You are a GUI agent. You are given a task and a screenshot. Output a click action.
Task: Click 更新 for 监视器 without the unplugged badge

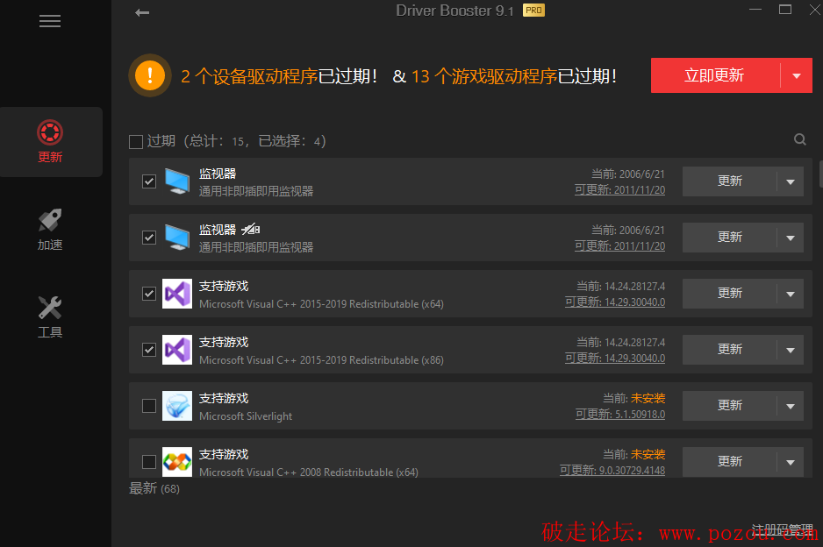click(730, 181)
